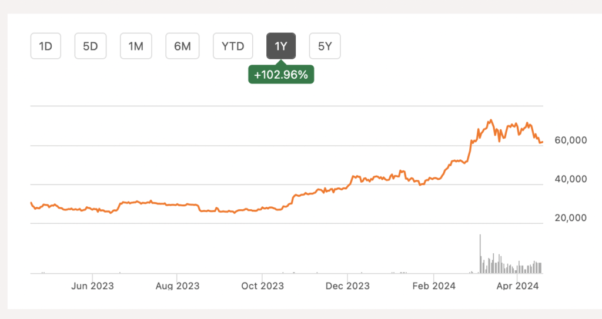
Task: Click the green +102.96% change badge
Action: coord(281,75)
